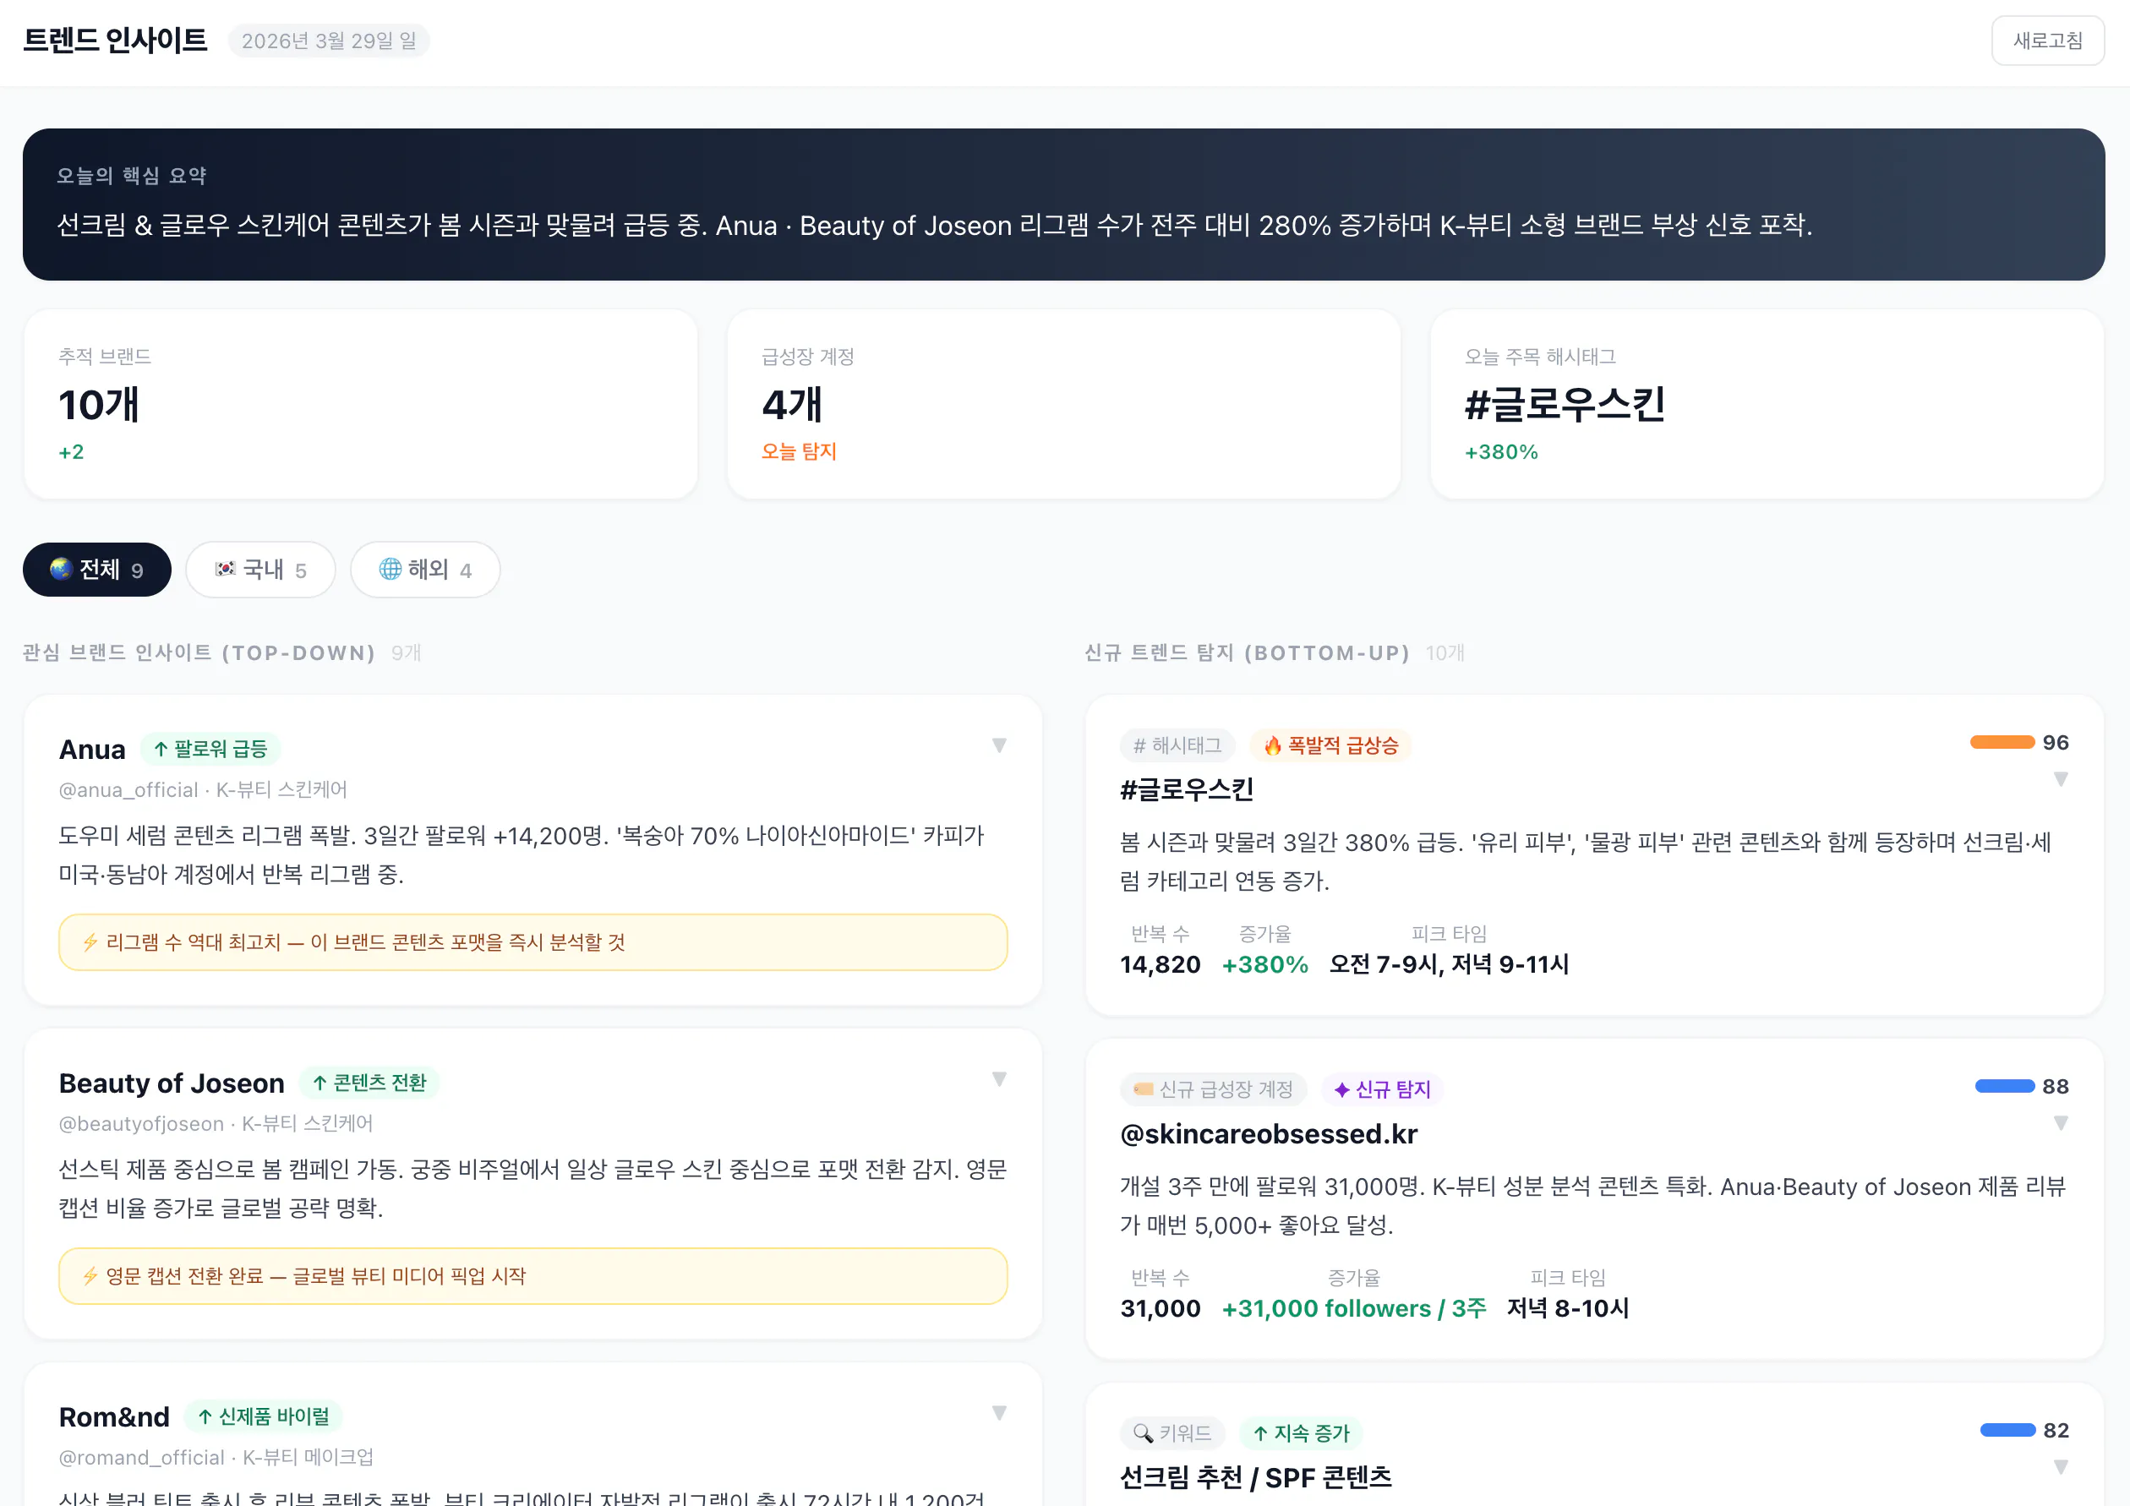Screen dimensions: 2130x1506
Task: Click the 콘텐츠 전환 badge on Beauty of Joseon
Action: tap(370, 1083)
